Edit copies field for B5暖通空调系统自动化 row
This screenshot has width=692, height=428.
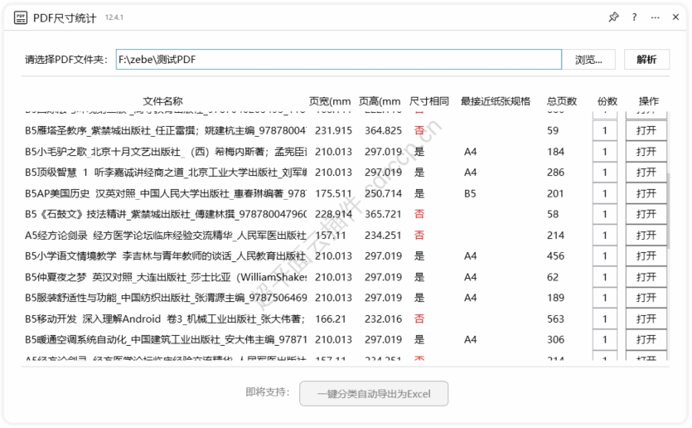click(605, 339)
